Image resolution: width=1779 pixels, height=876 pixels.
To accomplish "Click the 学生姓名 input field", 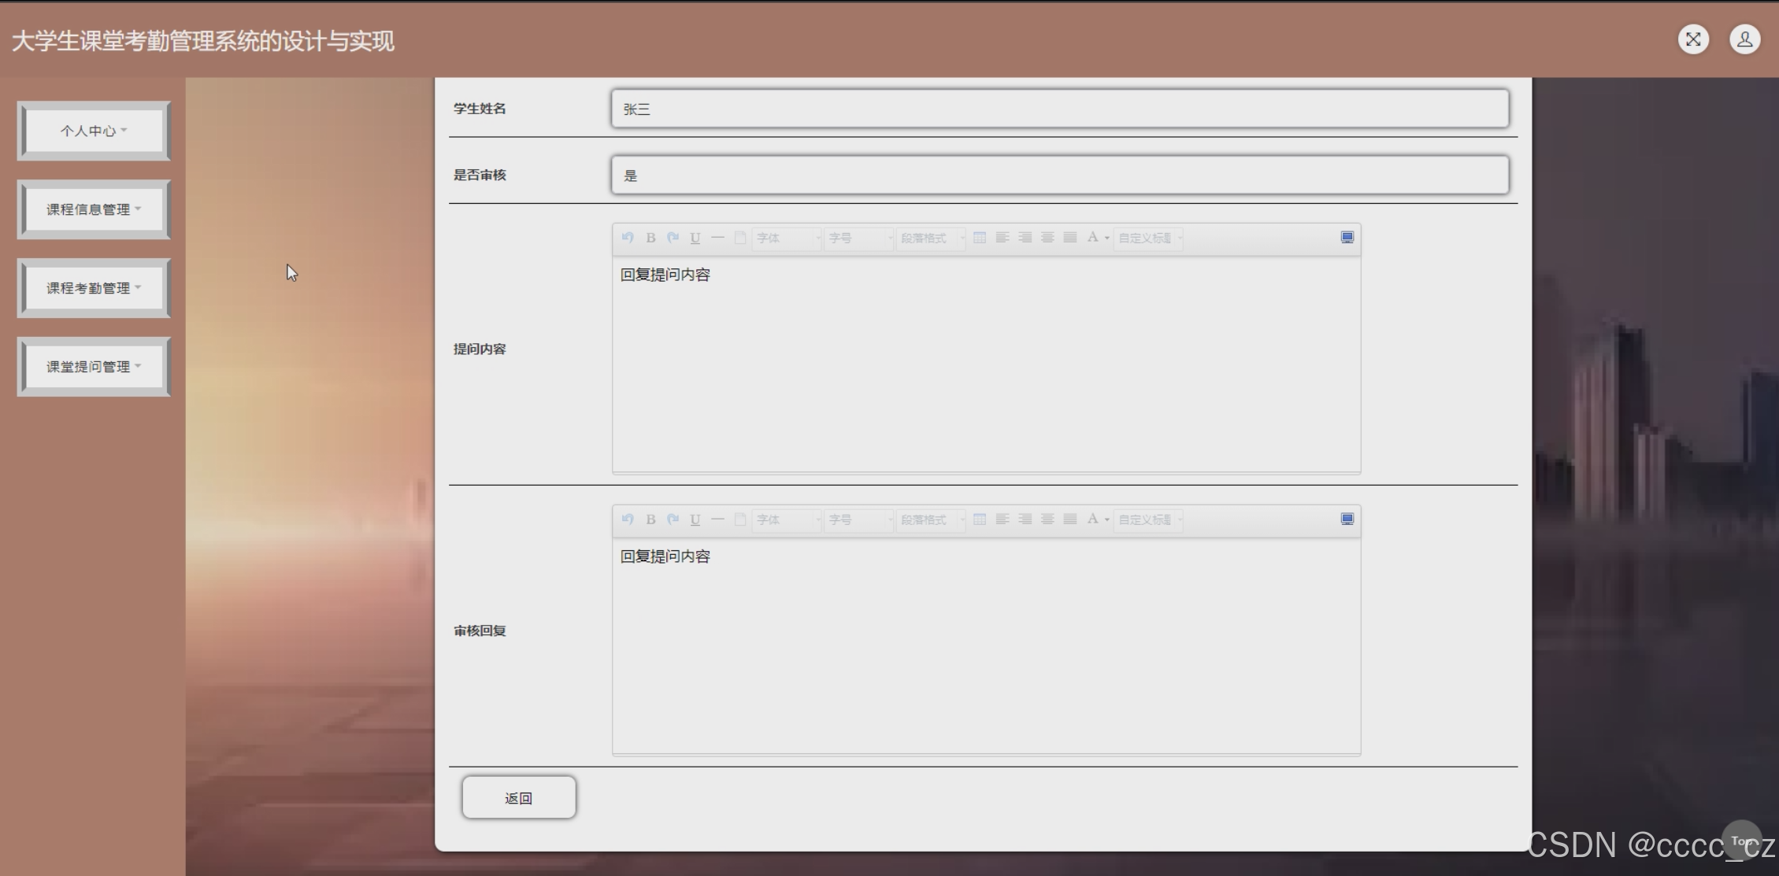I will [1059, 109].
